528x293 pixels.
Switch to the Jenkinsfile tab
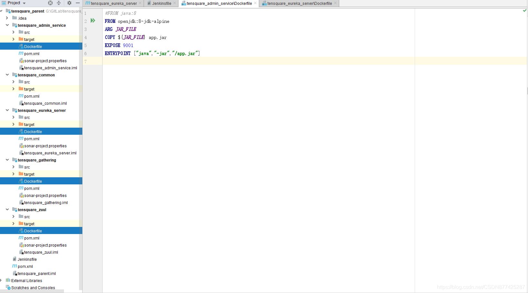pyautogui.click(x=161, y=4)
